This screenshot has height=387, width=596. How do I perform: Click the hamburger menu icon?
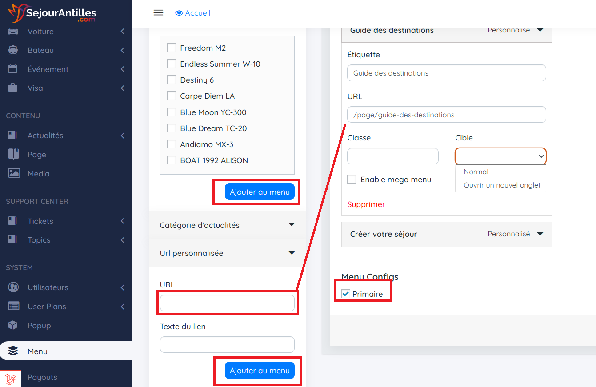pos(158,13)
